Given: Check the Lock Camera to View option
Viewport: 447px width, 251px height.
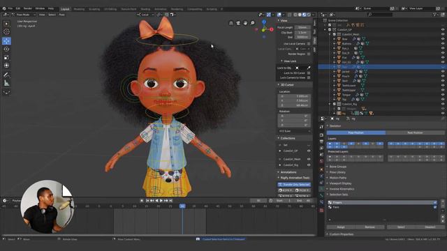Looking at the screenshot, I should coord(309,77).
